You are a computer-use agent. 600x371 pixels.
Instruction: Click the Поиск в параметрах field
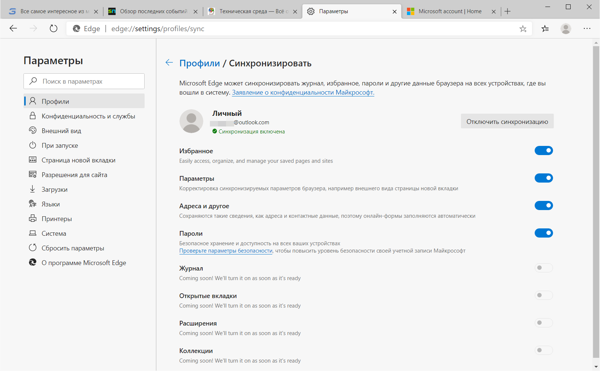click(x=84, y=81)
